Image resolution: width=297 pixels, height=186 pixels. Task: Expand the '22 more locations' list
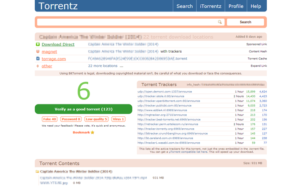pyautogui.click(x=105, y=66)
